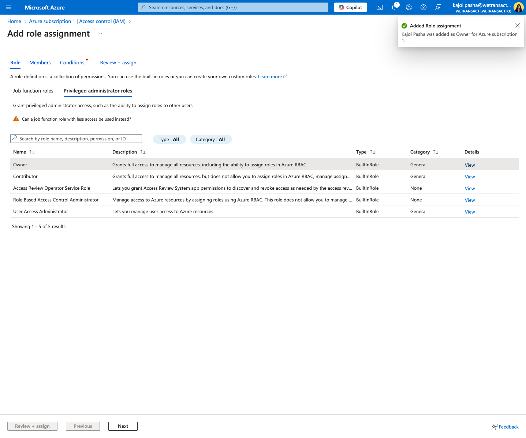Click the Microsoft Azure logo text
This screenshot has height=438, width=526.
tap(45, 7)
